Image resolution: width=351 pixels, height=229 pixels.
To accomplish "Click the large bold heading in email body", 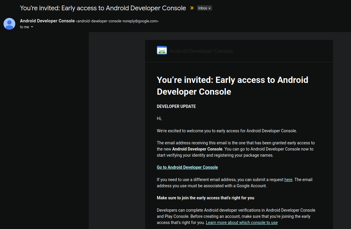I will tap(232, 86).
